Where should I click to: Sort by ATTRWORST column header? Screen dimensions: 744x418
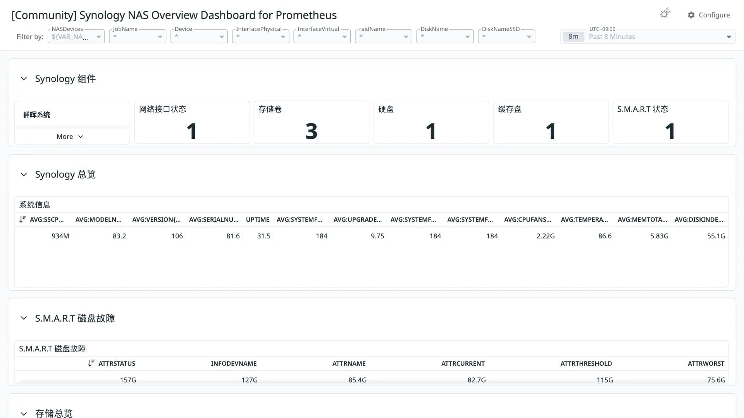(x=706, y=363)
